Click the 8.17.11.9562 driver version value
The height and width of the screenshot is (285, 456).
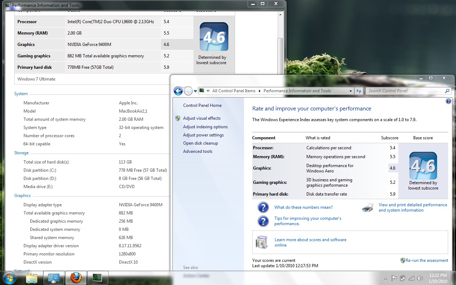(130, 246)
